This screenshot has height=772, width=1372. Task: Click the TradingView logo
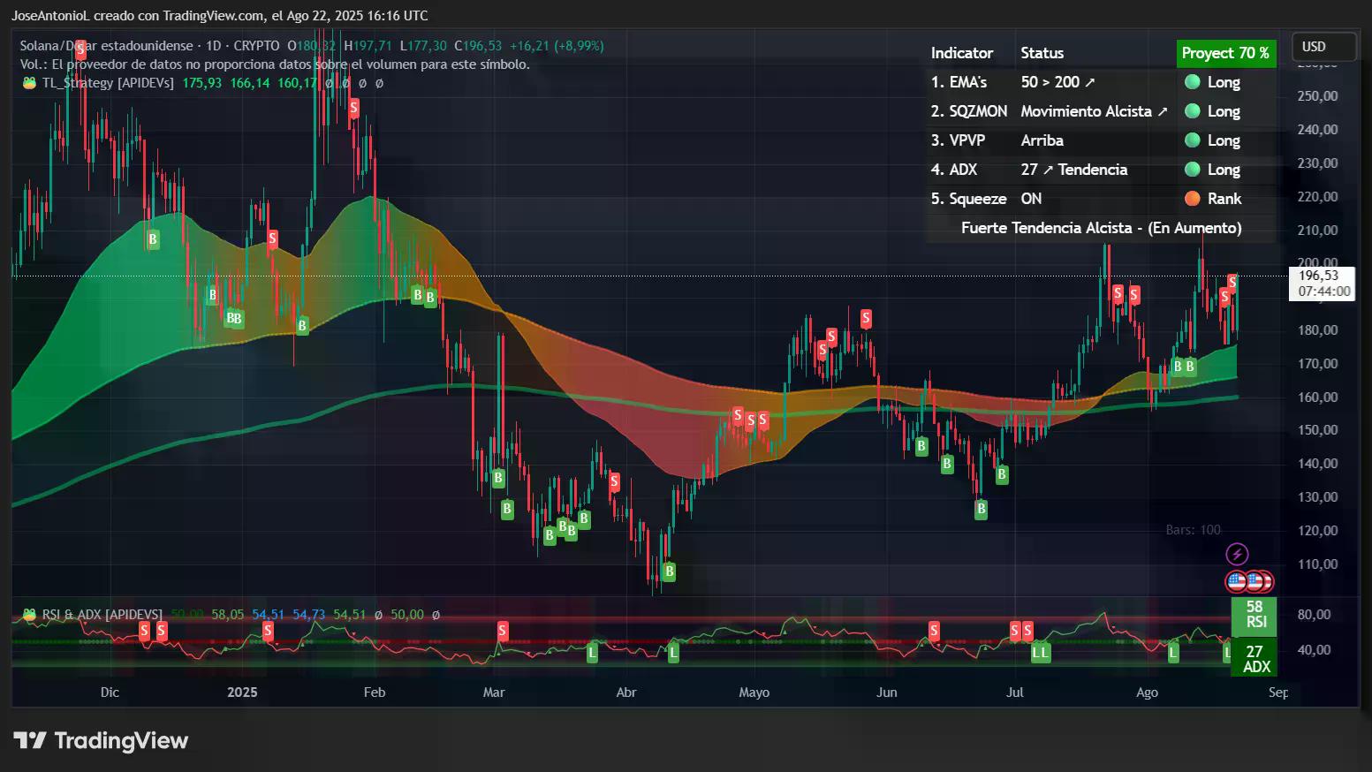pyautogui.click(x=101, y=740)
